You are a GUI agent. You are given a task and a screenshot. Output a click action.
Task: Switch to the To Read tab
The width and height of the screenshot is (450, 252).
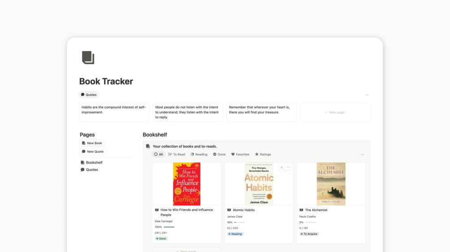pos(176,154)
